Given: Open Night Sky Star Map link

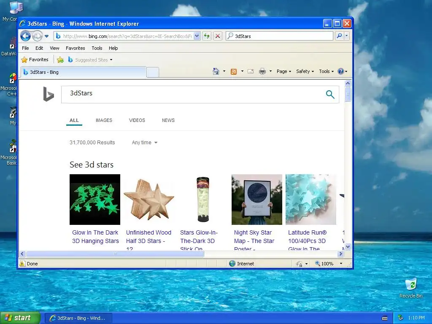Looking at the screenshot, I should [x=254, y=240].
